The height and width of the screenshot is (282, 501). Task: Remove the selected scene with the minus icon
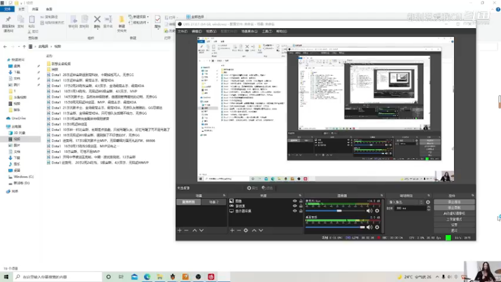(186, 230)
